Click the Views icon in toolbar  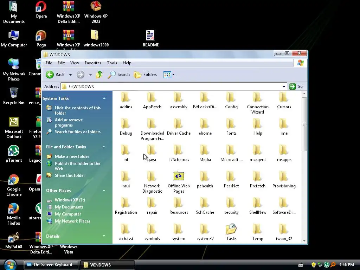click(167, 75)
